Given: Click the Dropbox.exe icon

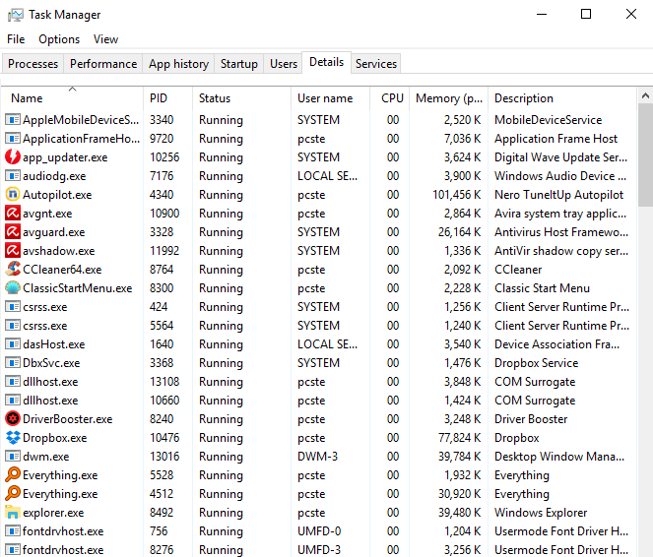Looking at the screenshot, I should [x=13, y=438].
